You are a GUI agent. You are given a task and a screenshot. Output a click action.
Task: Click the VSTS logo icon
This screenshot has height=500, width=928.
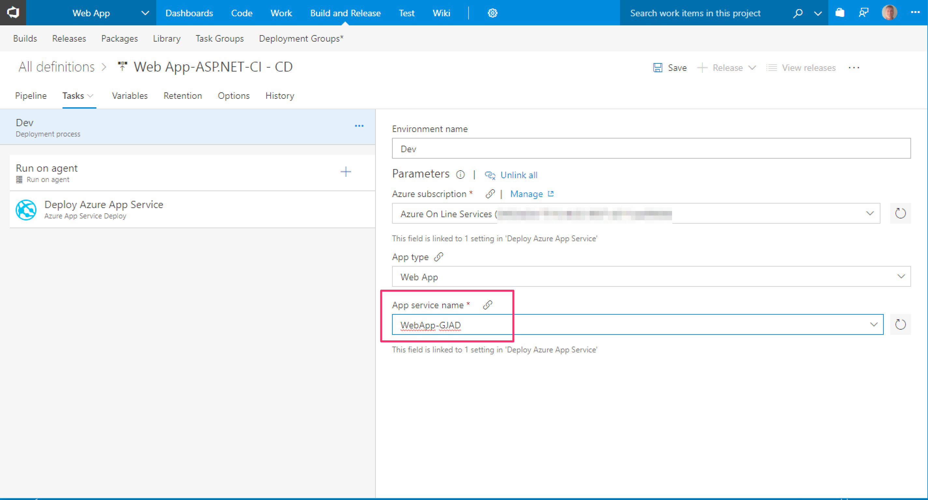click(13, 13)
